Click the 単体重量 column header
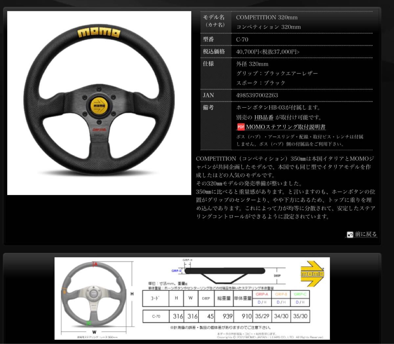The width and height of the screenshot is (394, 344). 243,298
